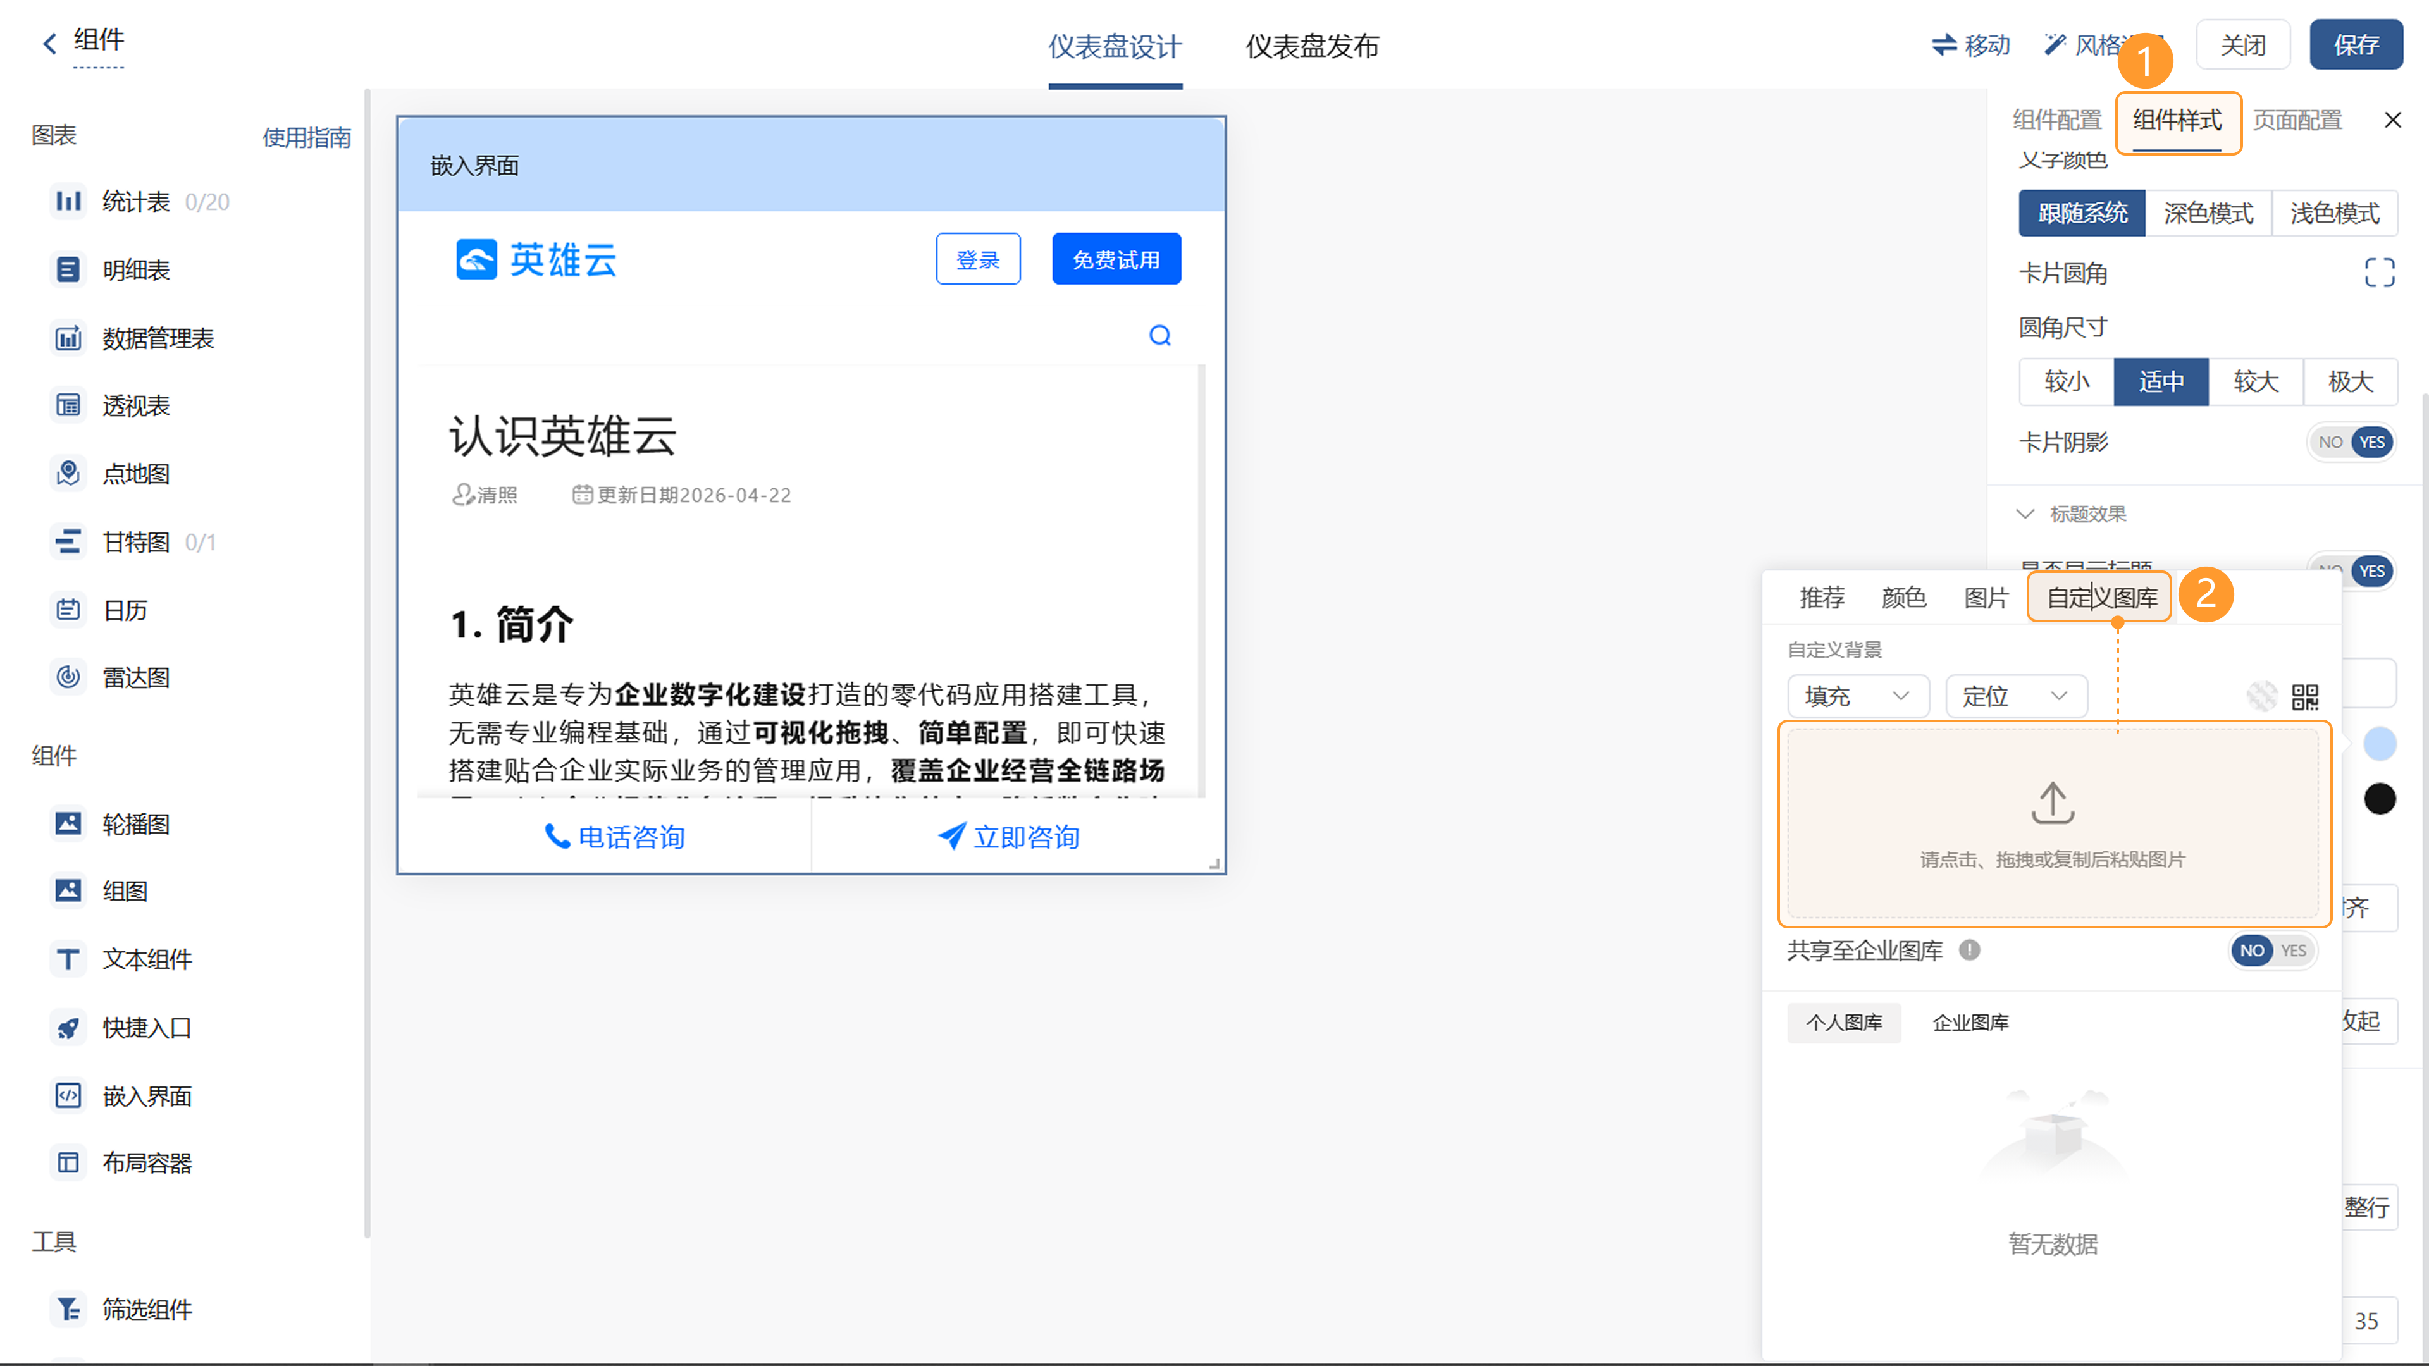Click the 移动 swap arrows icon

point(1944,44)
